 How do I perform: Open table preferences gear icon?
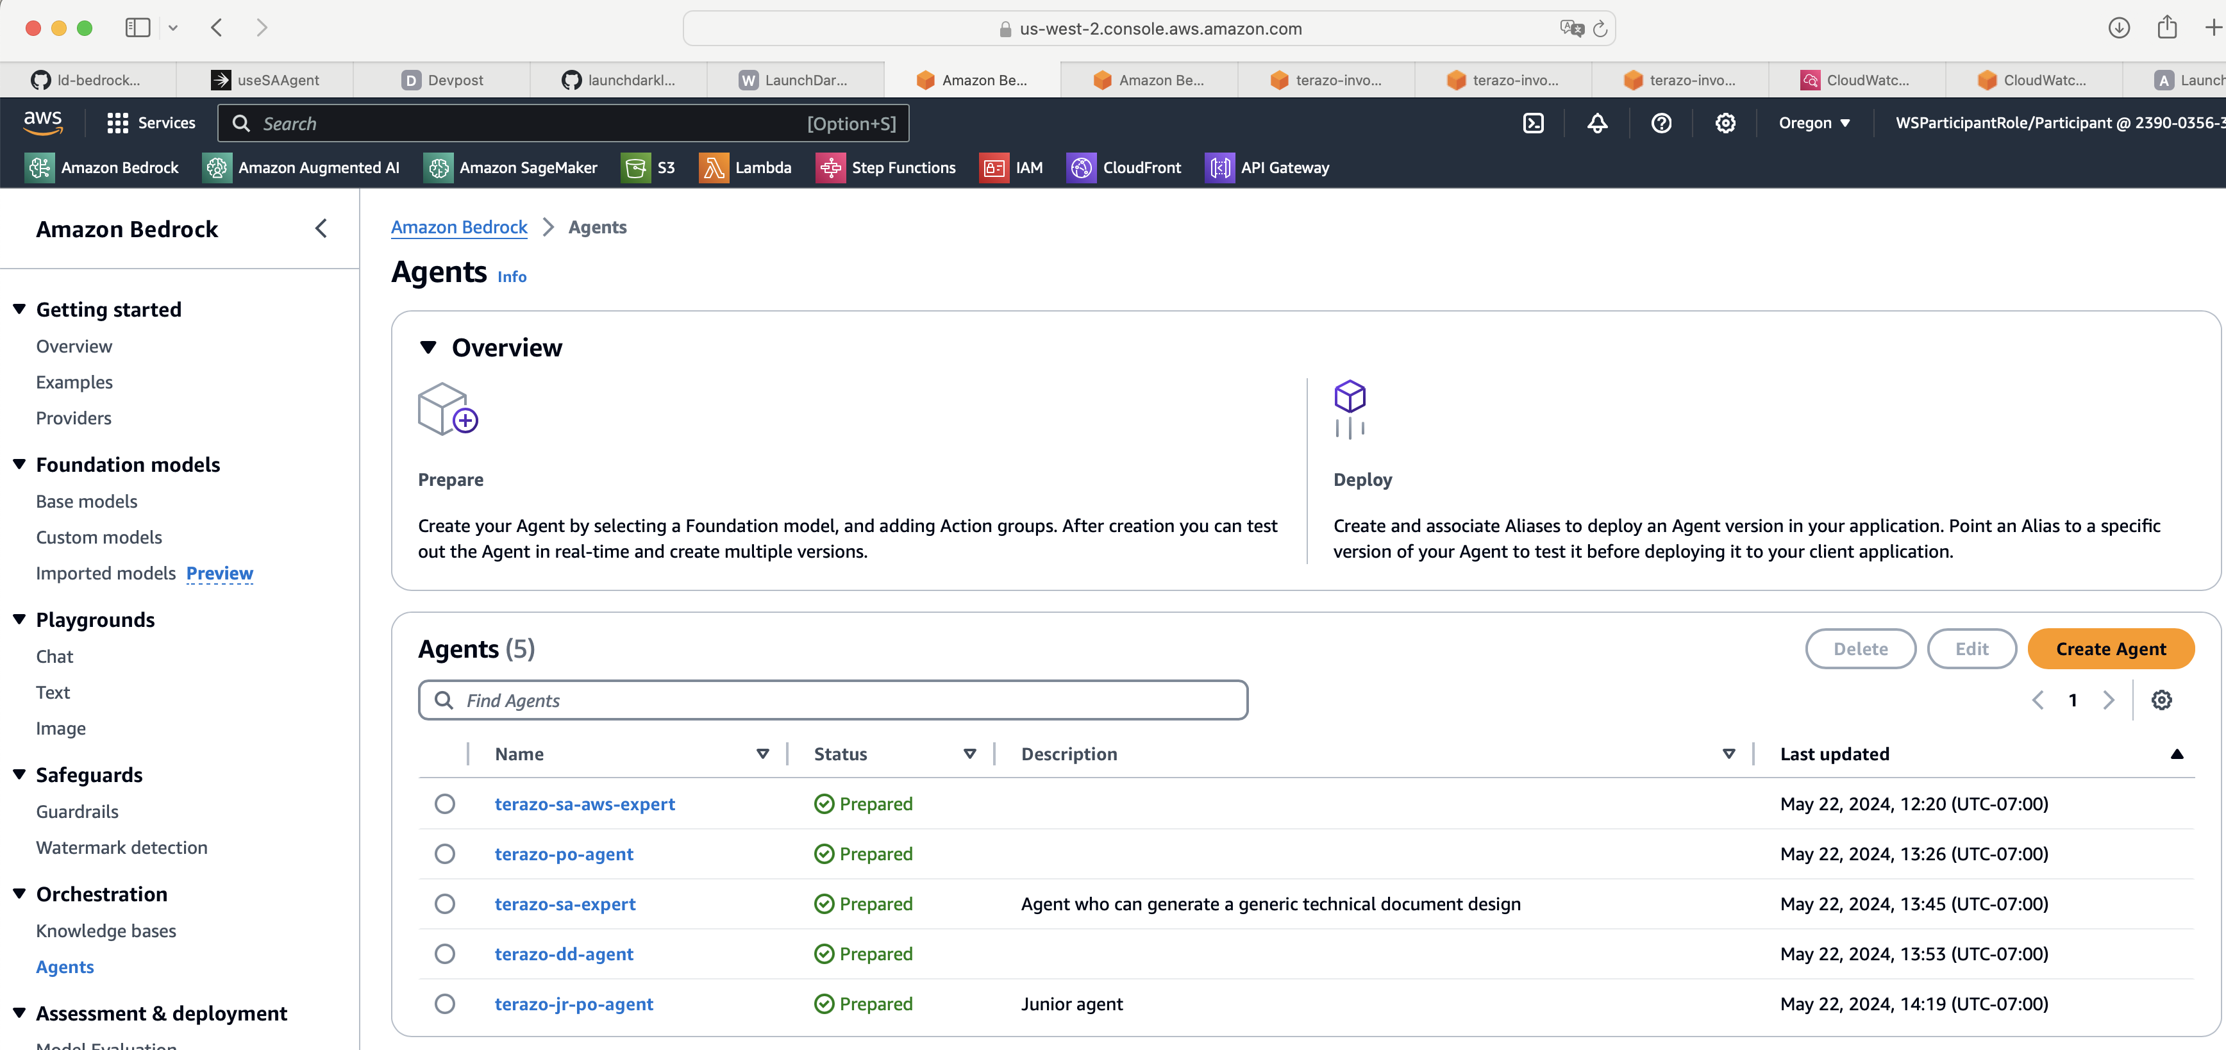pyautogui.click(x=2161, y=700)
